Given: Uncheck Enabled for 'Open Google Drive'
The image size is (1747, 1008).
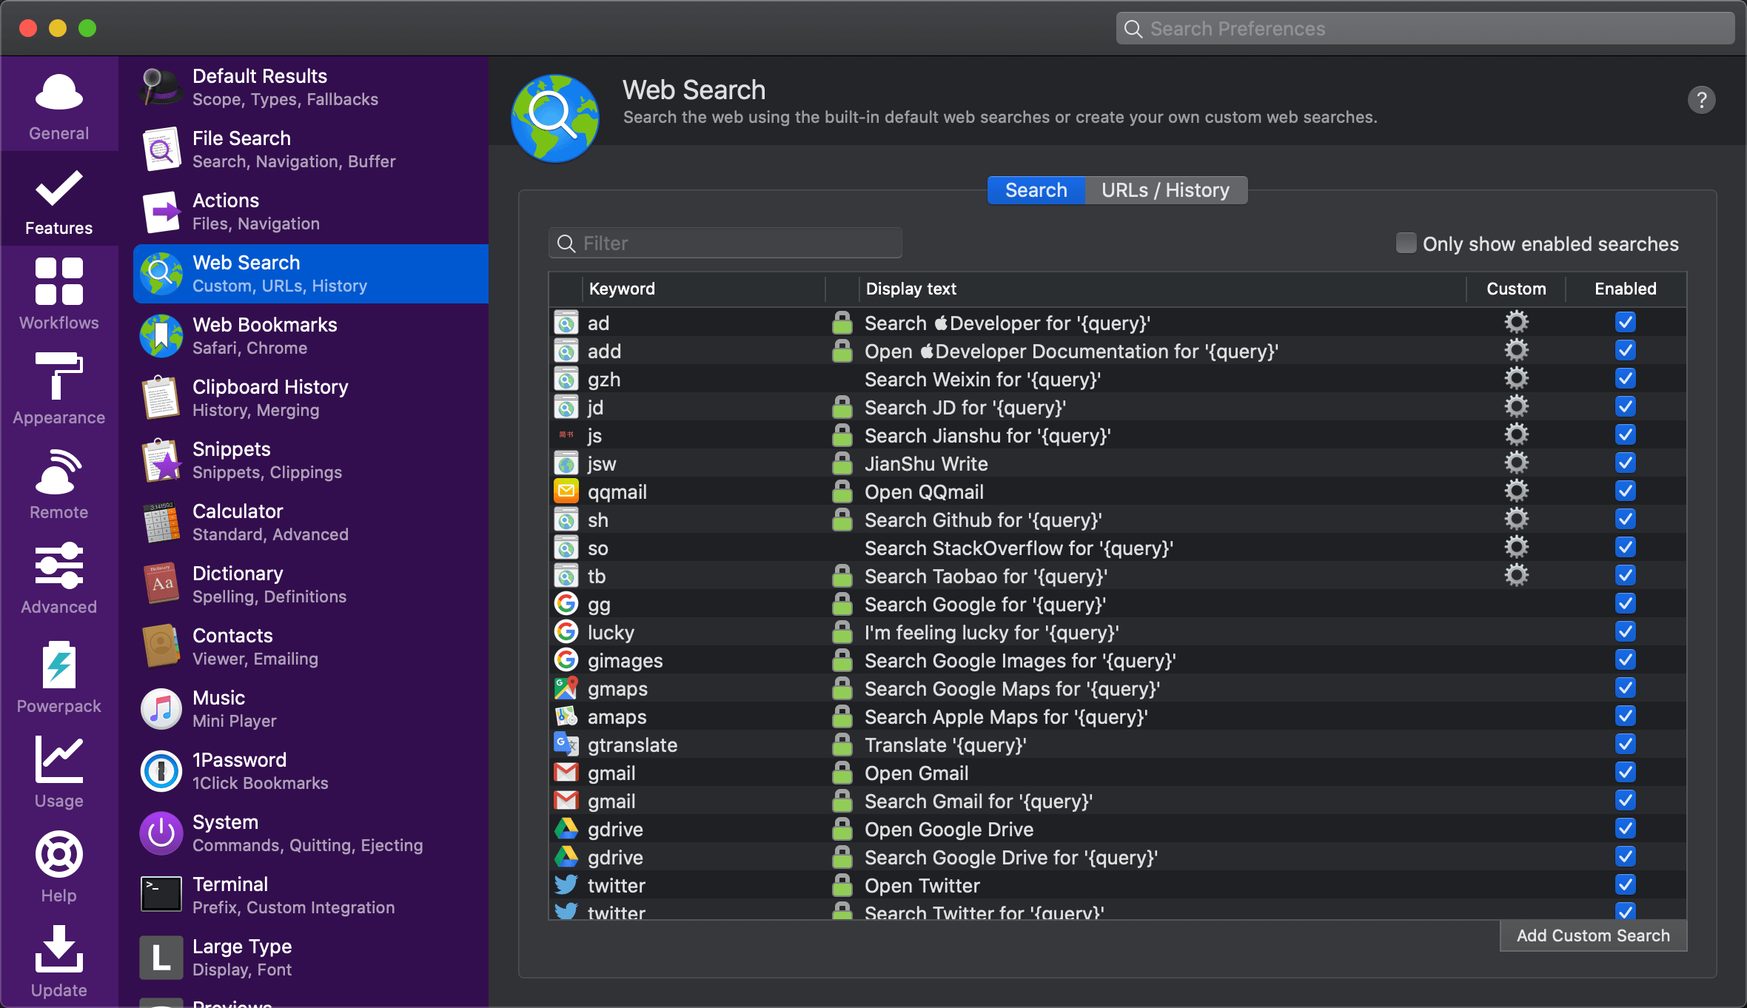Looking at the screenshot, I should [1625, 828].
